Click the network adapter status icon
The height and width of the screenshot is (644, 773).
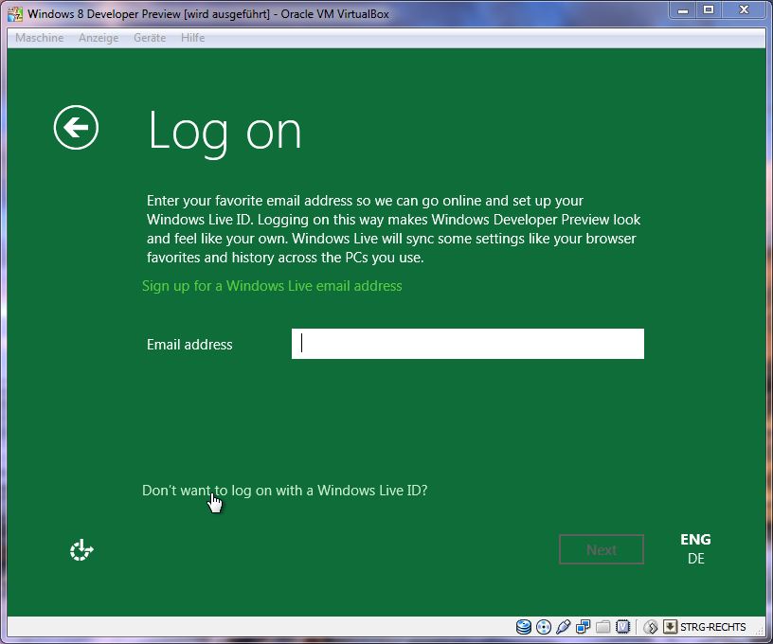tap(584, 626)
